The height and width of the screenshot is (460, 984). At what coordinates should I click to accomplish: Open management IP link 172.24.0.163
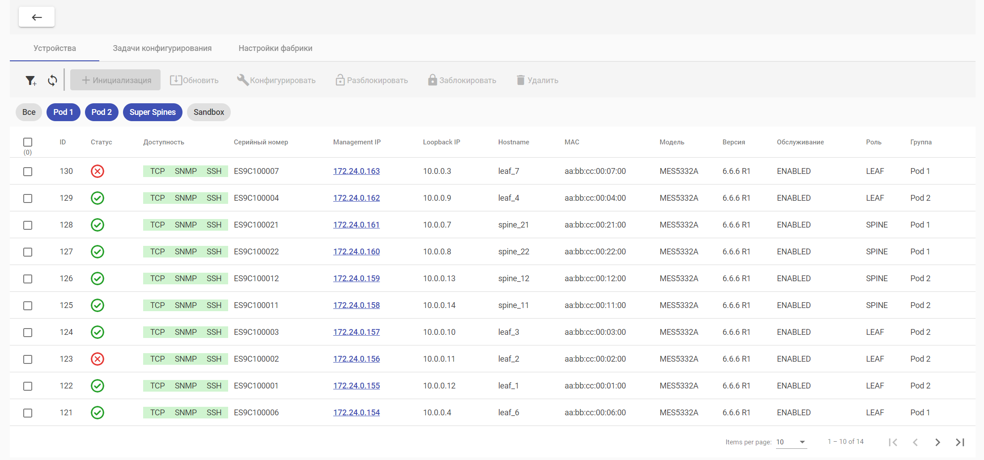[x=356, y=171]
